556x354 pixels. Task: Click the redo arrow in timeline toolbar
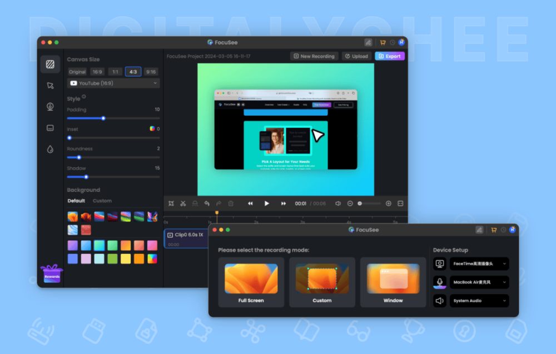click(219, 203)
